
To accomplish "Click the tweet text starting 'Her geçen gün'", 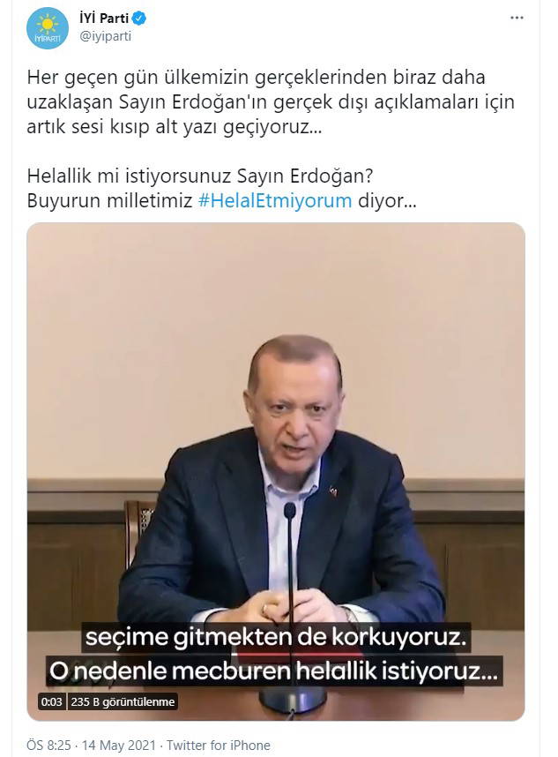I will [x=271, y=101].
